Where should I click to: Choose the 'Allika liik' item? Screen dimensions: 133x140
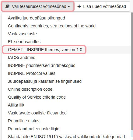16,105
